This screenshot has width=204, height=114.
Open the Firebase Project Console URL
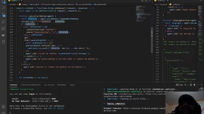pyautogui.click(x=144, y=108)
